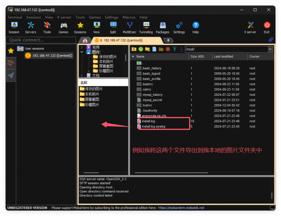
Task: Open the Terminal menu
Action: click(15, 17)
